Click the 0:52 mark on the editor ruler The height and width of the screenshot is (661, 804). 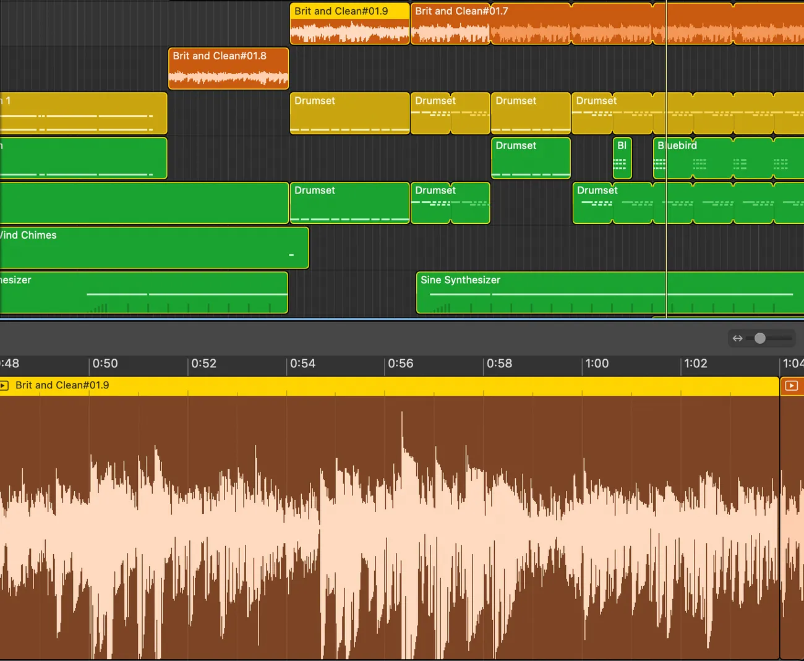point(203,364)
